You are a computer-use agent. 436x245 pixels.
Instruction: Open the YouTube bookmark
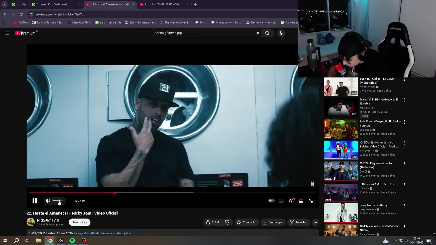point(21,23)
